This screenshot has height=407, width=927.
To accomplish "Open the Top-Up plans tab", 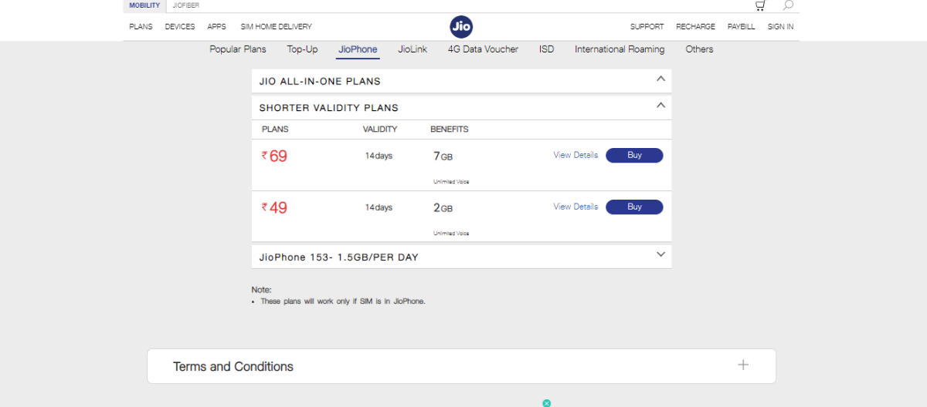I will pyautogui.click(x=302, y=49).
